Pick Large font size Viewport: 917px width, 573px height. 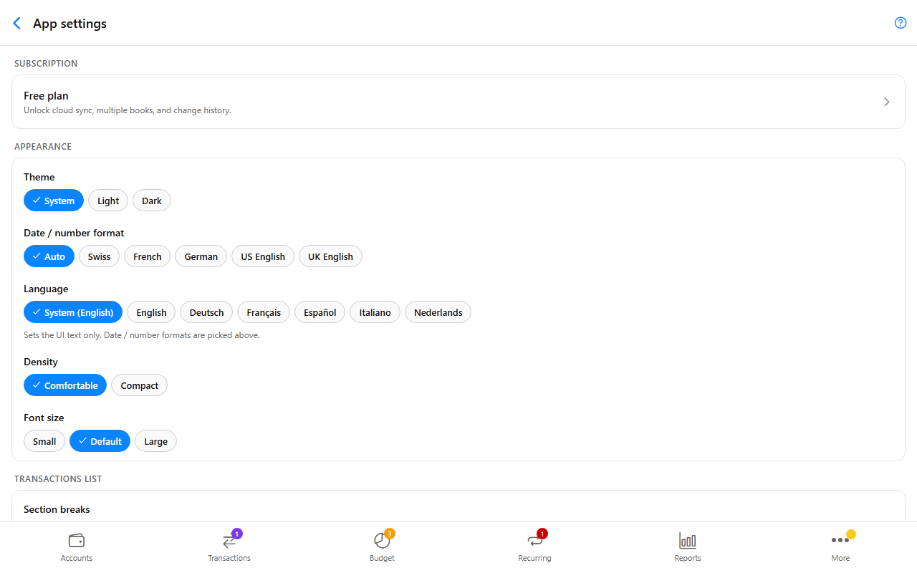pos(155,441)
